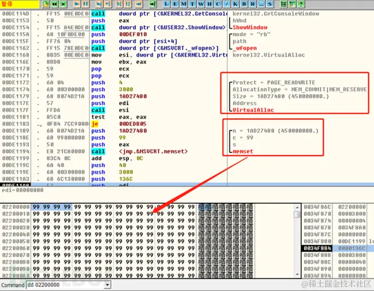Viewport: 374px width, 291px height.
Task: Open Threads window with T button
Action: click(192, 4)
